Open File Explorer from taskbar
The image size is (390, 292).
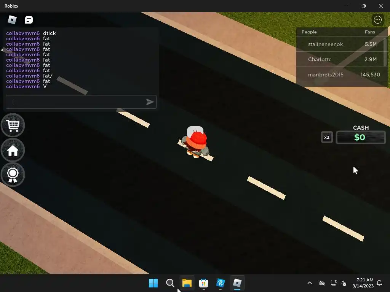point(187,283)
